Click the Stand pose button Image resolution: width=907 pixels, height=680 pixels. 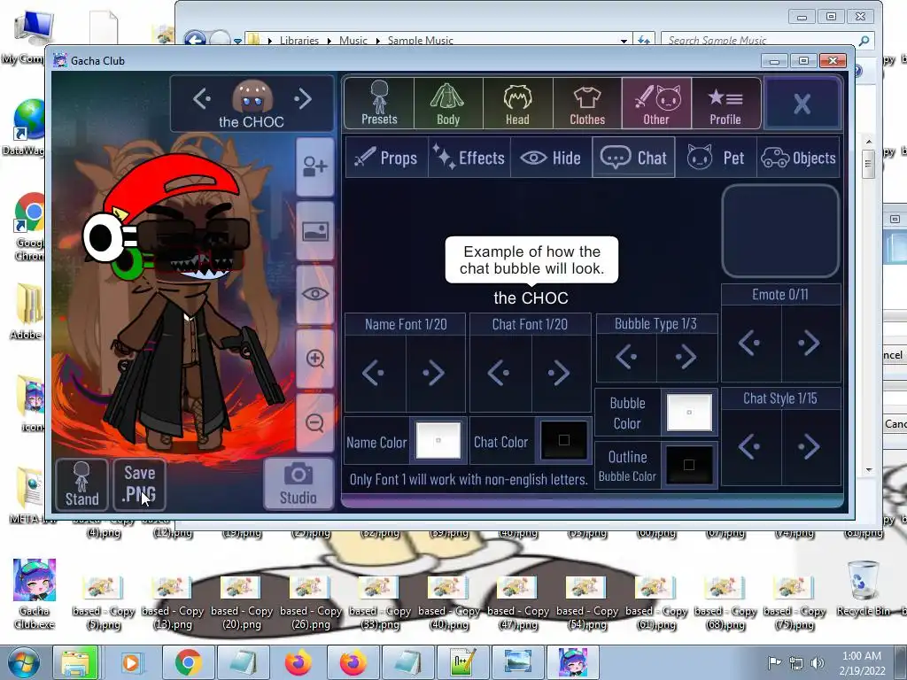tap(81, 484)
